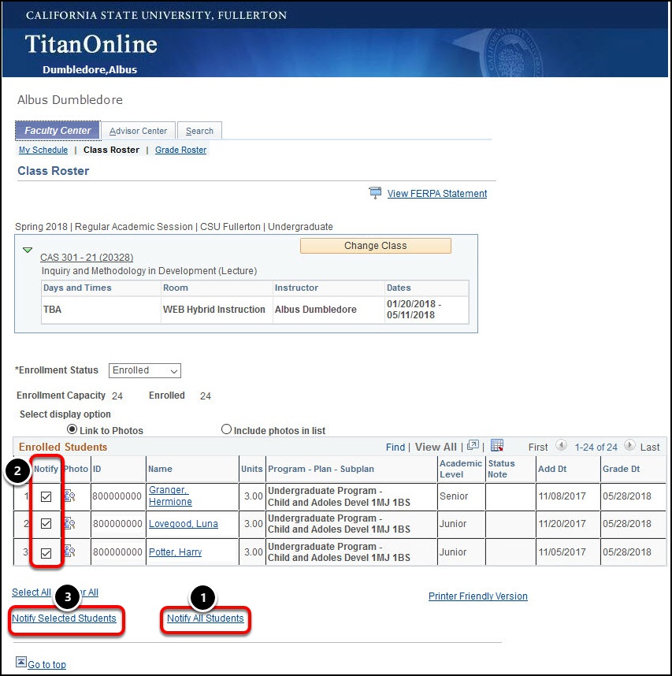
Task: Click the open-in-new-window grid icon
Action: tap(473, 445)
